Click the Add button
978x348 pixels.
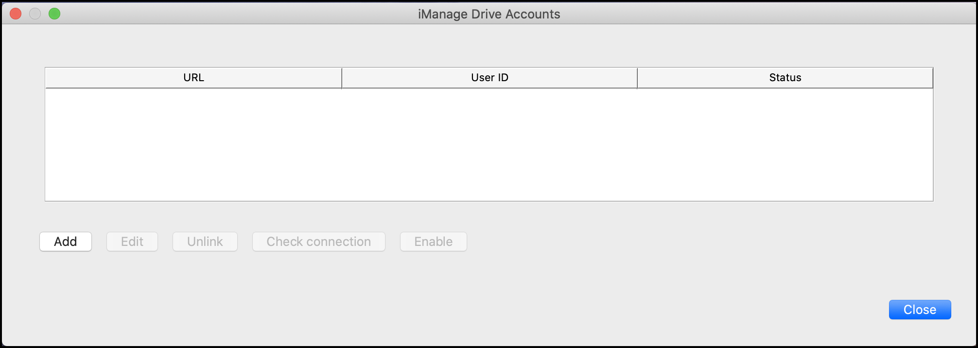(66, 242)
